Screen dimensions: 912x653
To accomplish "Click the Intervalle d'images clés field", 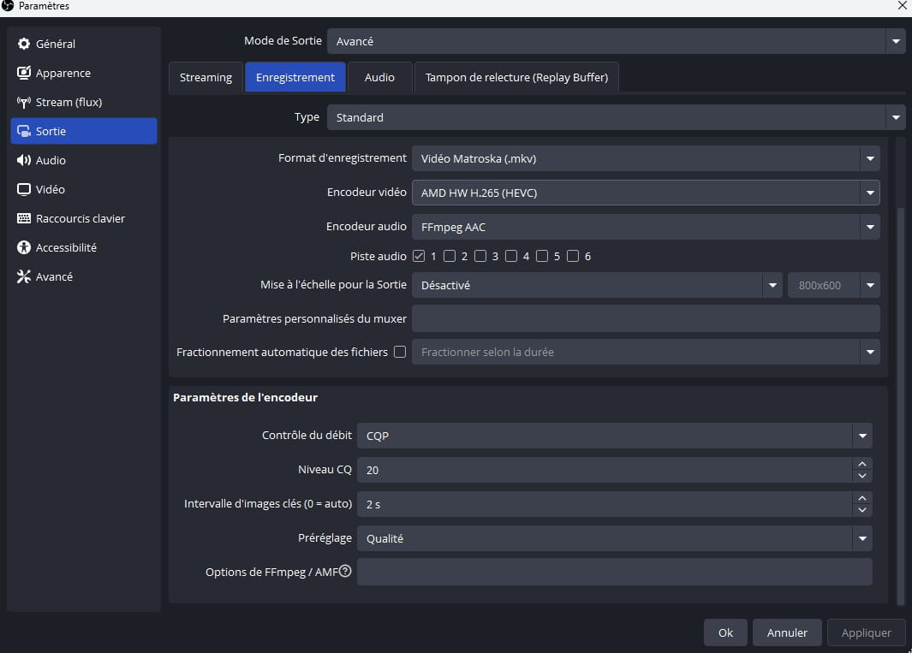I will [x=605, y=504].
